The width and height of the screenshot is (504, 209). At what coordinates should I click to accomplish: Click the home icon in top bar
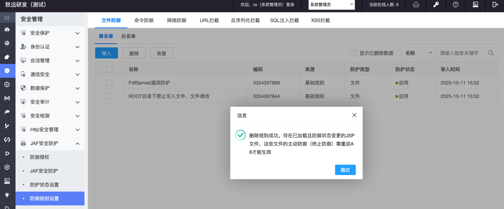click(x=416, y=5)
